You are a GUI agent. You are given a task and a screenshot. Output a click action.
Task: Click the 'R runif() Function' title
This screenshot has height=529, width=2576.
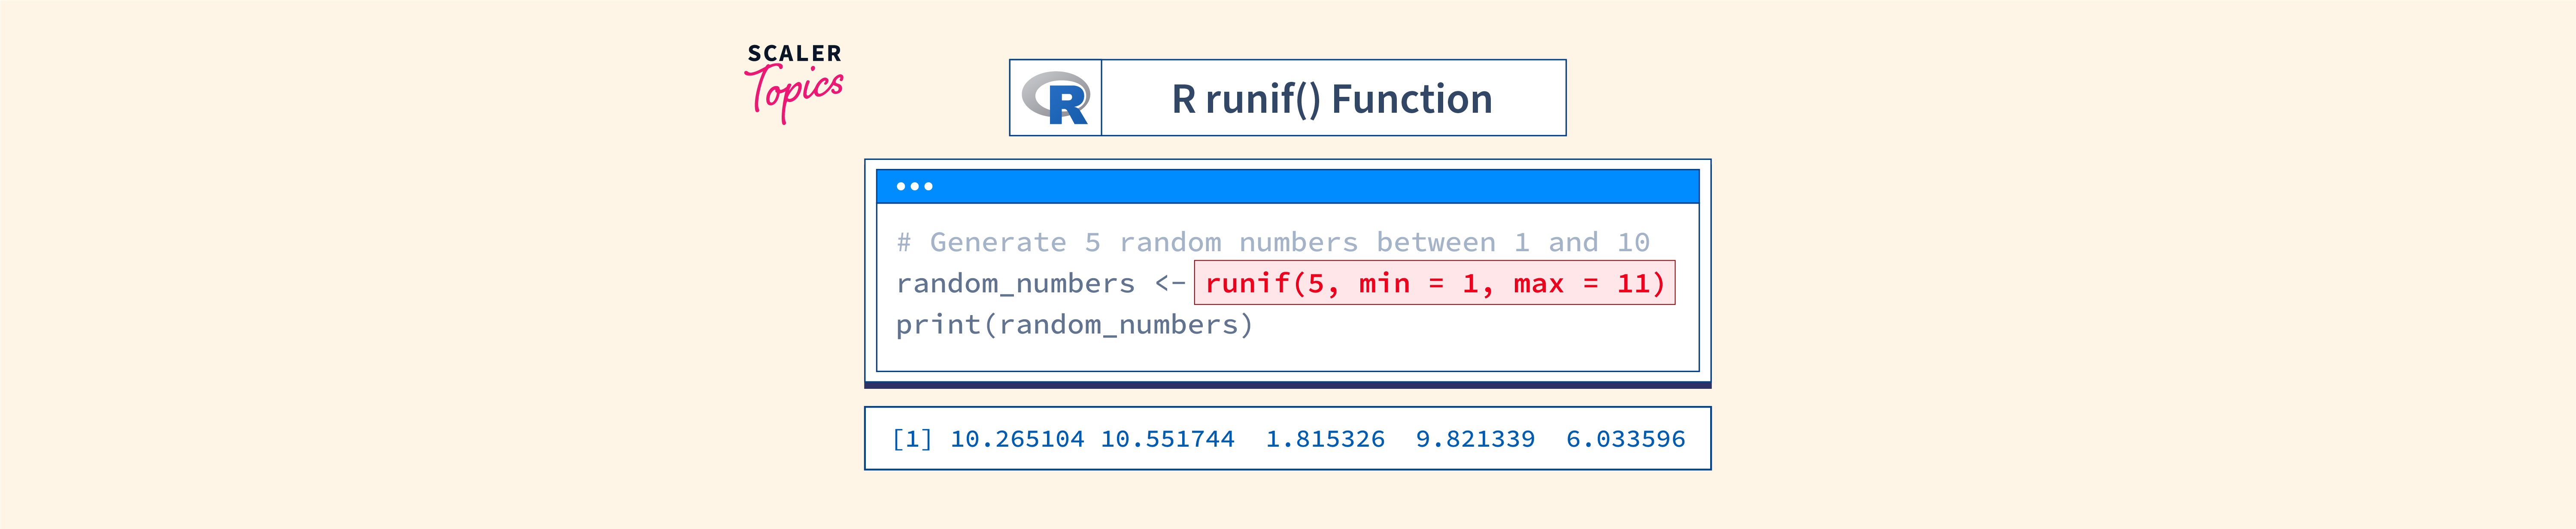click(1331, 99)
